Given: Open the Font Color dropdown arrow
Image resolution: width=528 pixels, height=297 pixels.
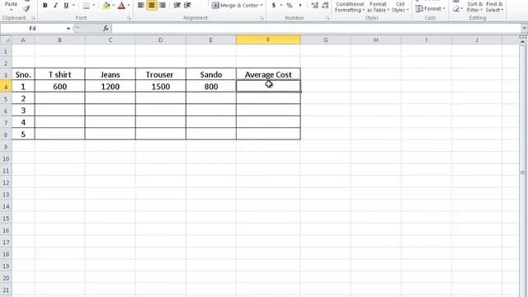Looking at the screenshot, I should click(129, 6).
